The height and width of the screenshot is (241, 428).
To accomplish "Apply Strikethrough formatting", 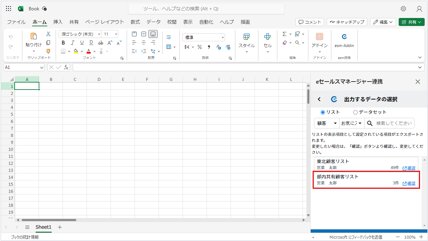I will click(x=101, y=43).
